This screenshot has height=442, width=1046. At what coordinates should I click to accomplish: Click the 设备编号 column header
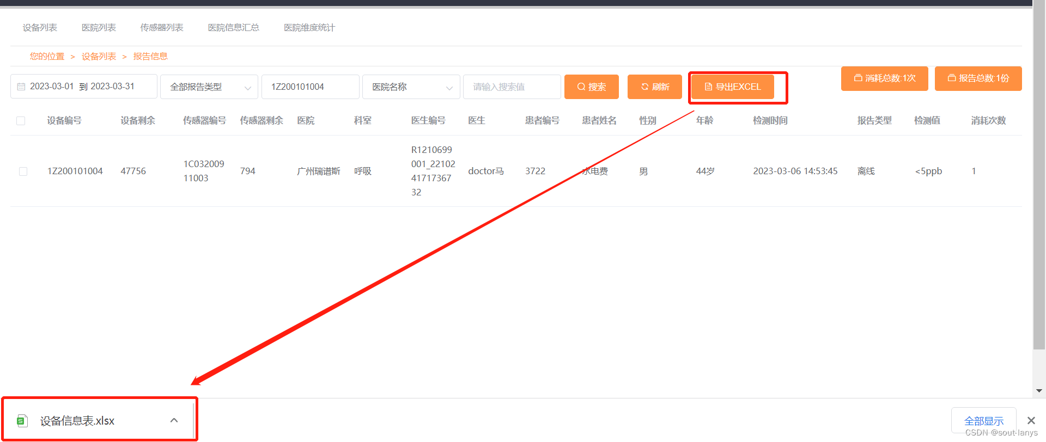pyautogui.click(x=64, y=121)
